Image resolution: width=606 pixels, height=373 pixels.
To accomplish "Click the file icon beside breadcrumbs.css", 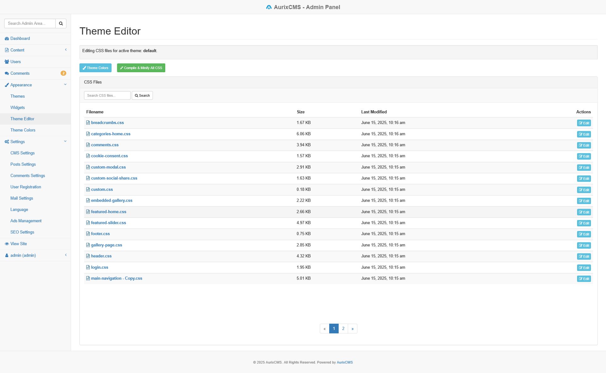I will click(88, 123).
